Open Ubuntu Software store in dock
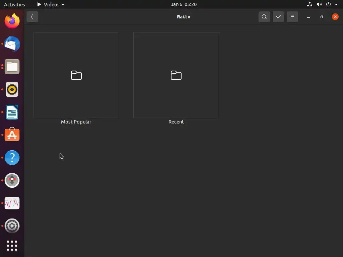 point(12,135)
